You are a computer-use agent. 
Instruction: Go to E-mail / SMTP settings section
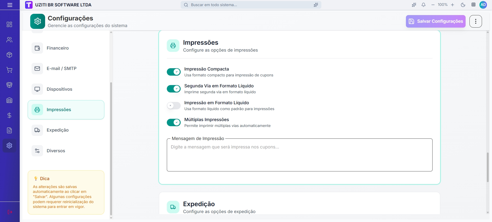click(66, 68)
